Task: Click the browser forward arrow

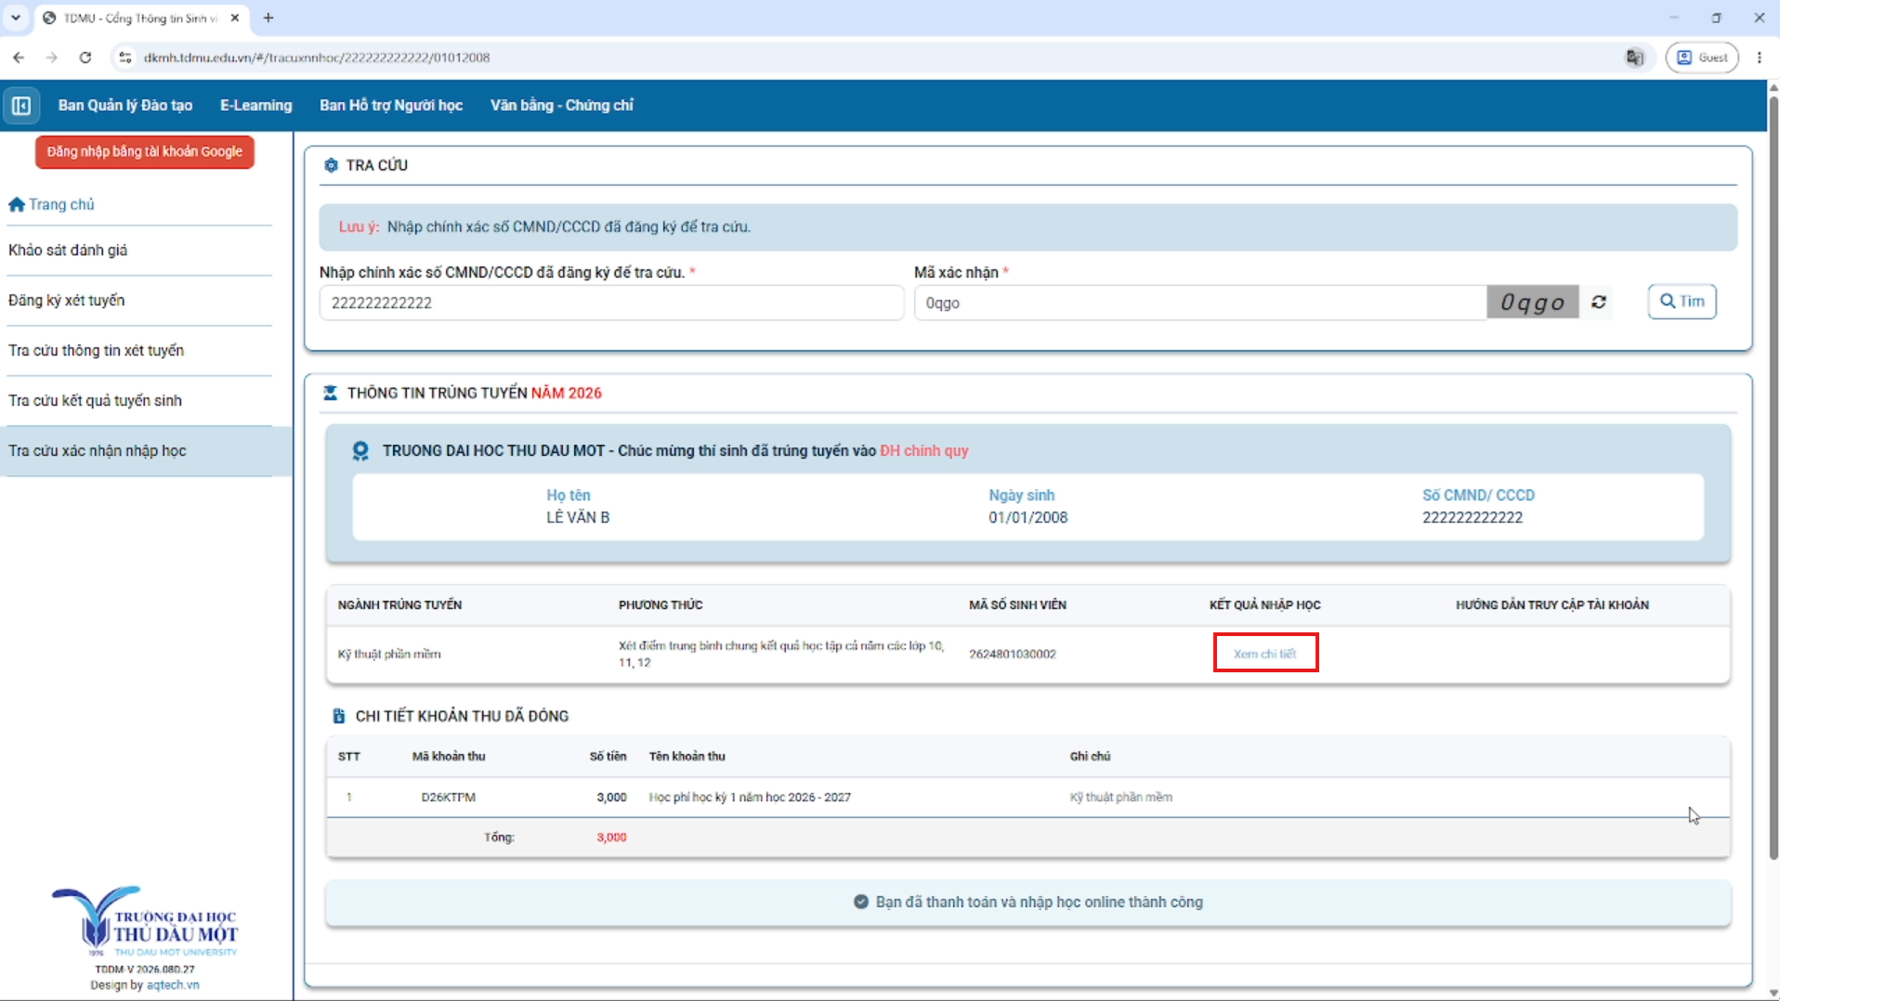Action: pos(52,58)
